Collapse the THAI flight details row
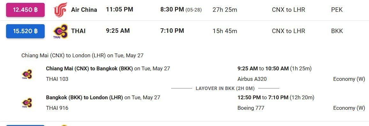Screen dimensions: 369x126 tap(184, 31)
